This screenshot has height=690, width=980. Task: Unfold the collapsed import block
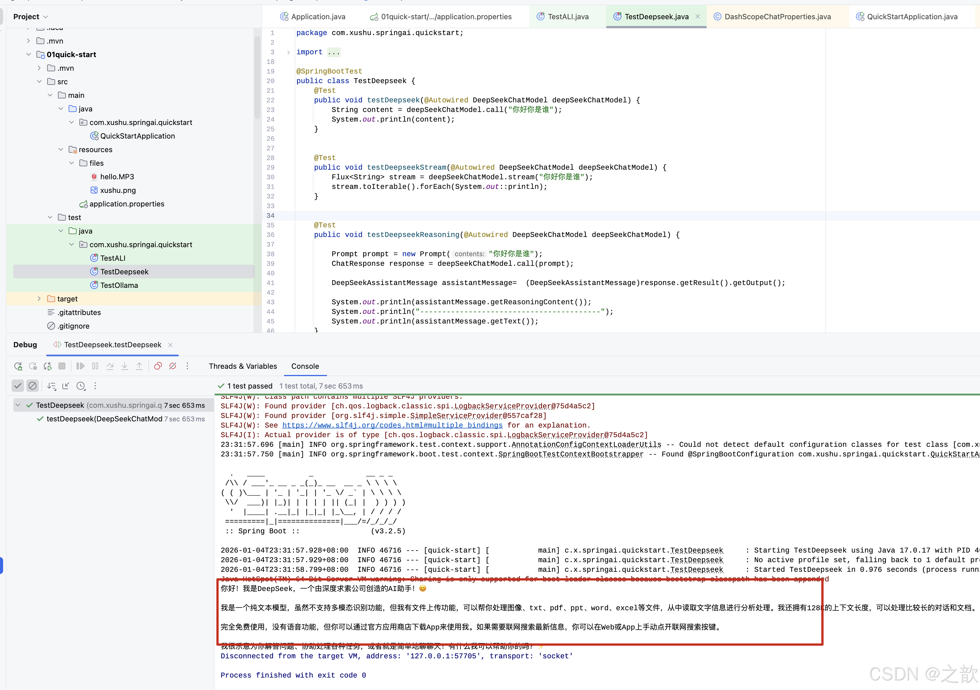[x=289, y=52]
